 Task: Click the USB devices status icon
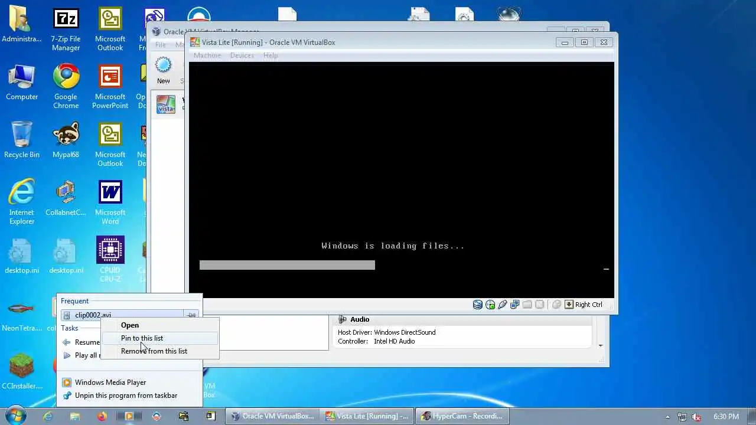pos(503,305)
